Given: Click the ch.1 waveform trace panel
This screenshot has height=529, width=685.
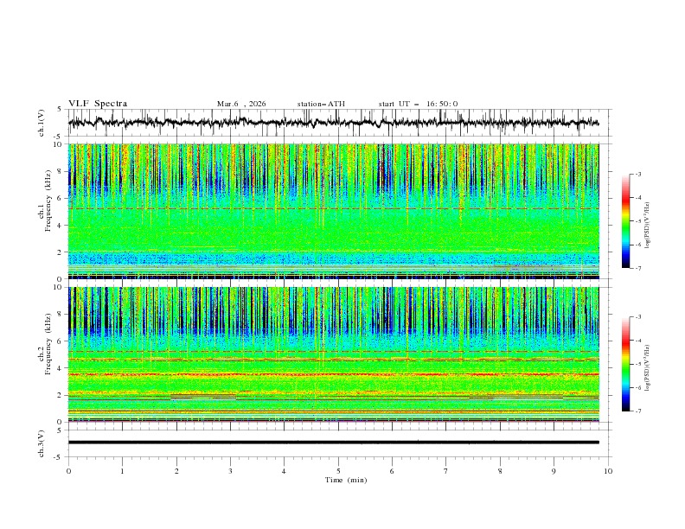Looking at the screenshot, I should (337, 123).
